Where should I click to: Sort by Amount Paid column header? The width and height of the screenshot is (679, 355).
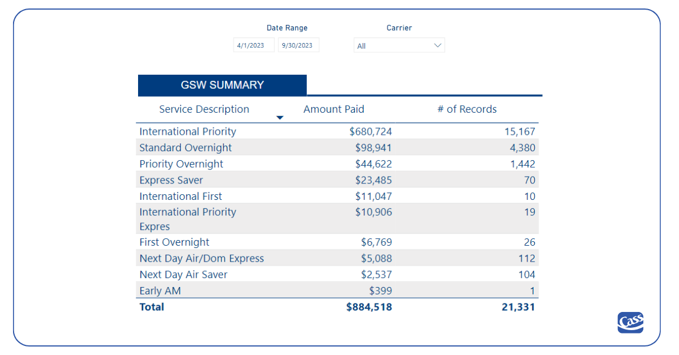point(334,109)
